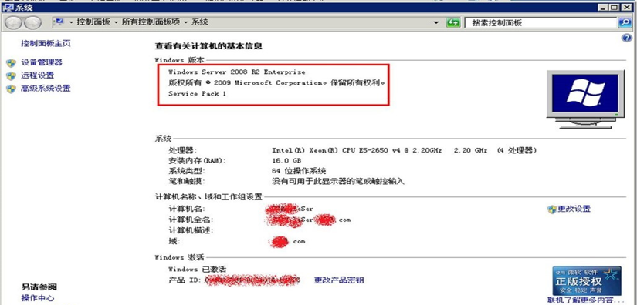Click the green refresh icon beside address bar
Image resolution: width=637 pixels, height=305 pixels.
coord(452,22)
